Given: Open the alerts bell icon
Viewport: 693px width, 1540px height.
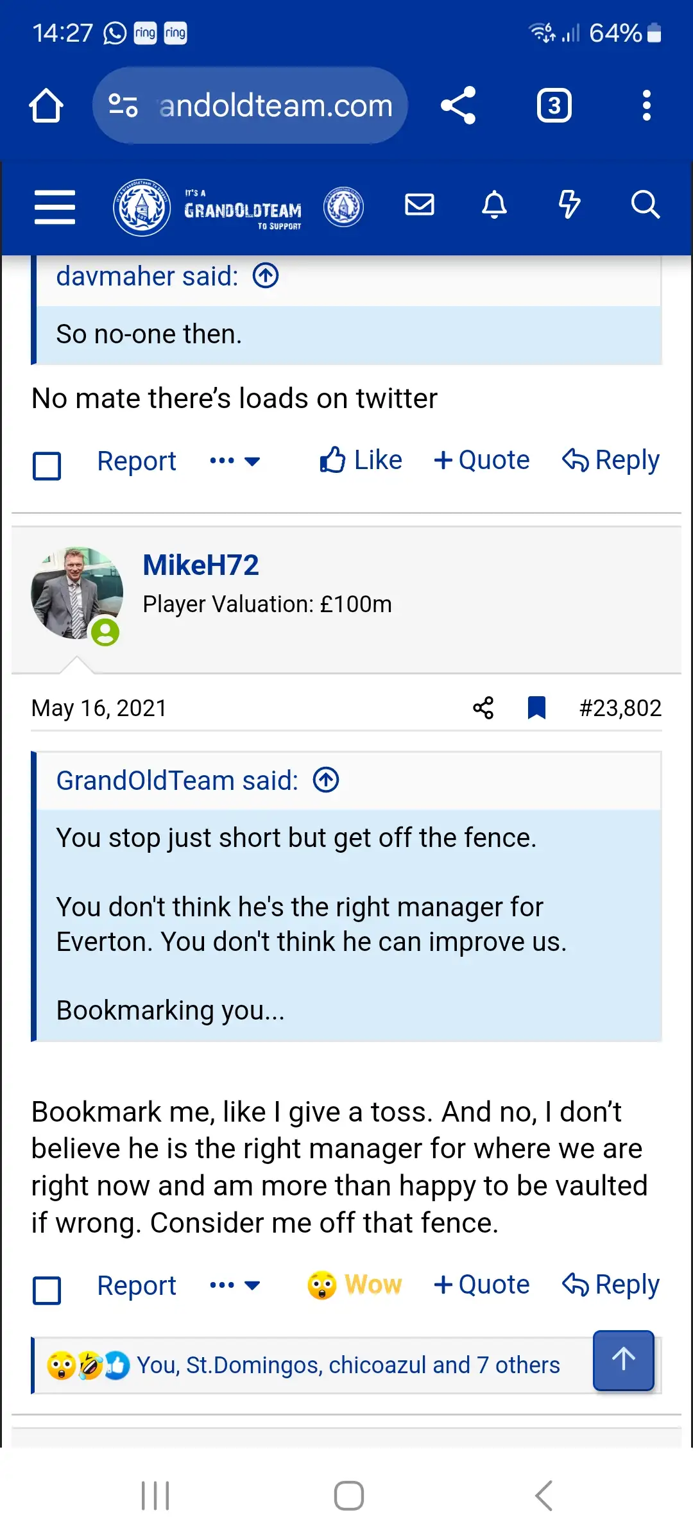Looking at the screenshot, I should [494, 205].
